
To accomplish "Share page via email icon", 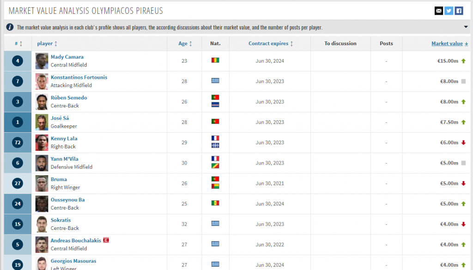I will (438, 11).
